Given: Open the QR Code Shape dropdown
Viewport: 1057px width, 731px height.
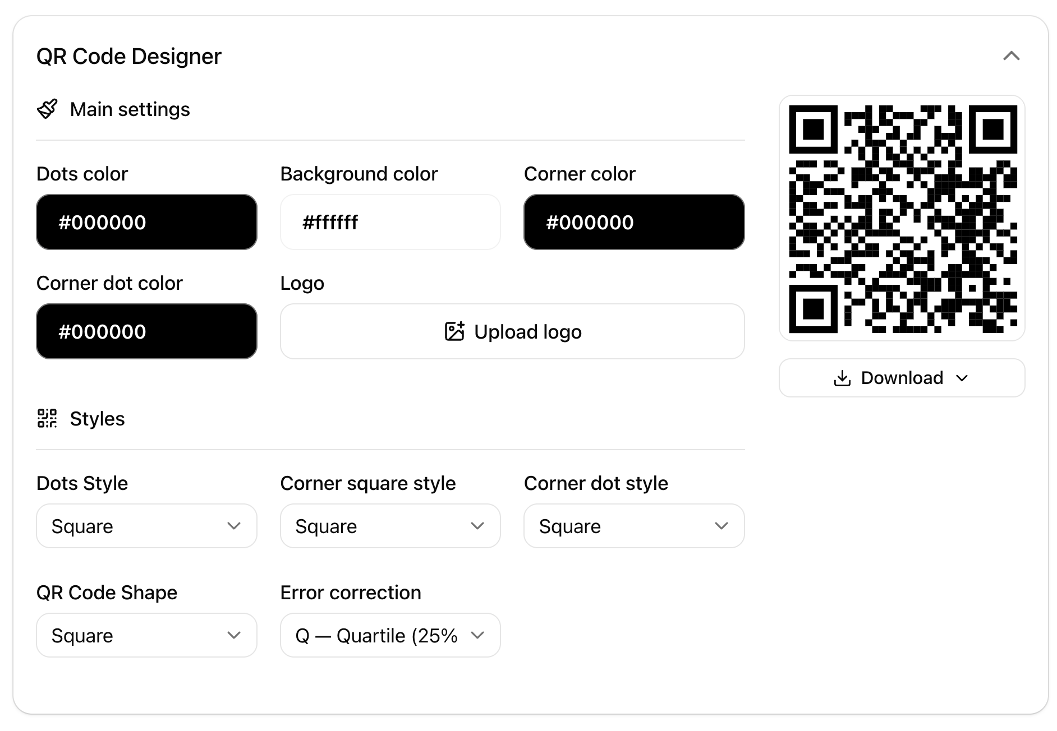Looking at the screenshot, I should pos(146,635).
